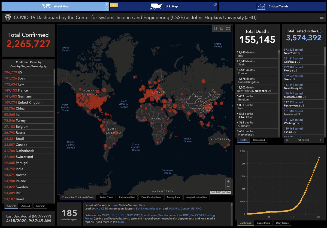Screen dimensions: 327x228
Task: Open the JHU APL link
Action: (174, 209)
